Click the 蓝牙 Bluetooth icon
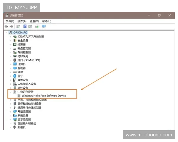The image size is (178, 142). 15,76
